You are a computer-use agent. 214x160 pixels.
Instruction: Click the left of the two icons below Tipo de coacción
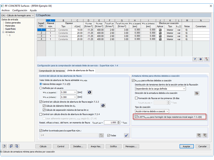199,135
